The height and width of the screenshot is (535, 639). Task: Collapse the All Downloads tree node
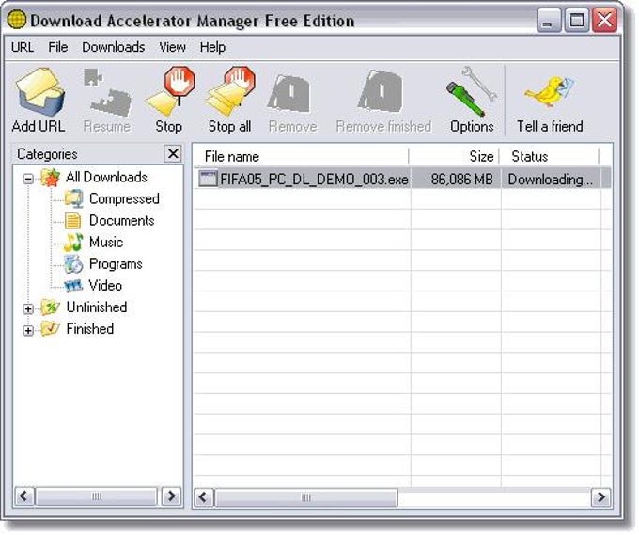point(28,179)
